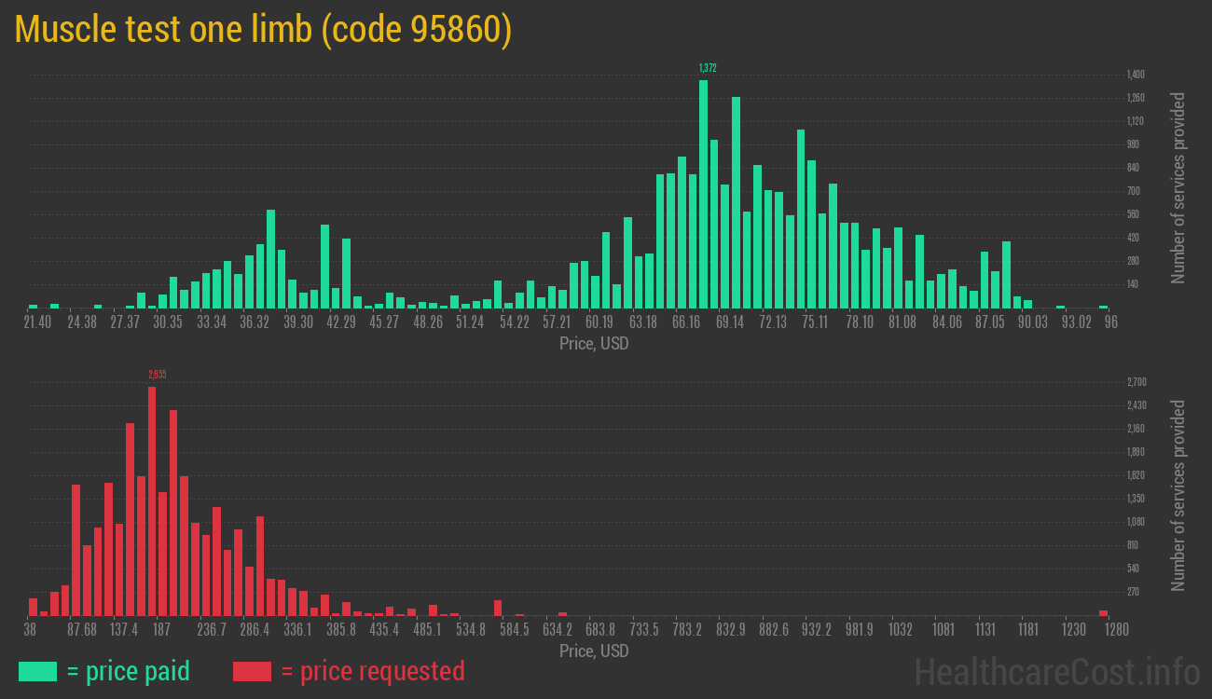
Task: Click the 270 y-axis label
Action: pos(1134,592)
